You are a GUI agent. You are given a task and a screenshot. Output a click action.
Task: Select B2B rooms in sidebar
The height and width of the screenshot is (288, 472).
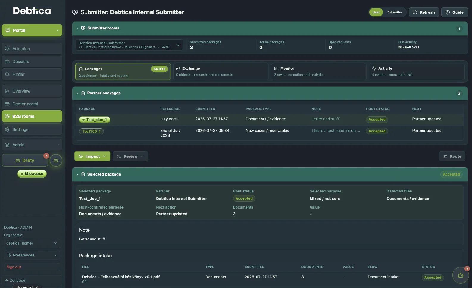click(x=32, y=116)
